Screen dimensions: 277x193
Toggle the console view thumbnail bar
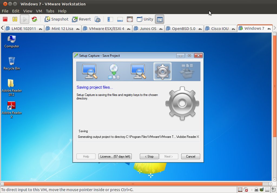click(x=120, y=19)
